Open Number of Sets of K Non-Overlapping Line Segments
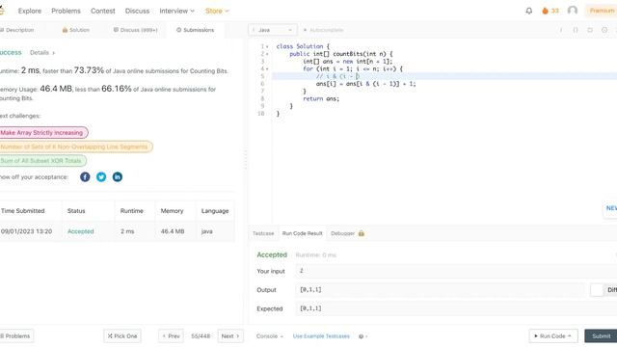 (75, 147)
